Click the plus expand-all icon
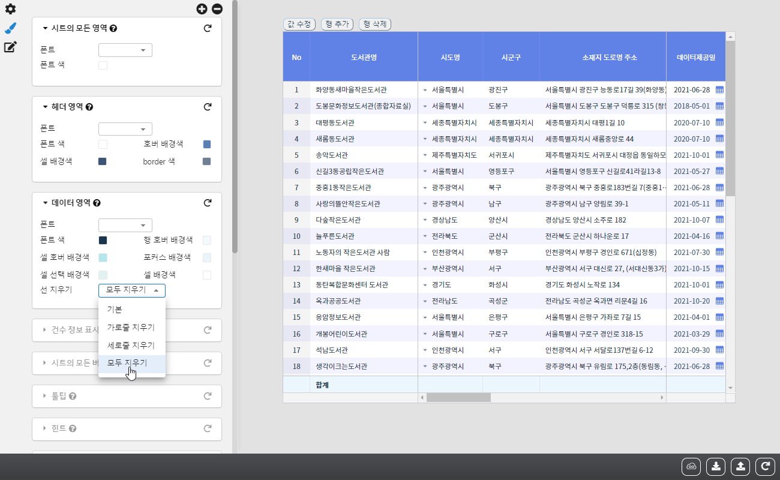Viewport: 780px width, 480px height. point(202,9)
